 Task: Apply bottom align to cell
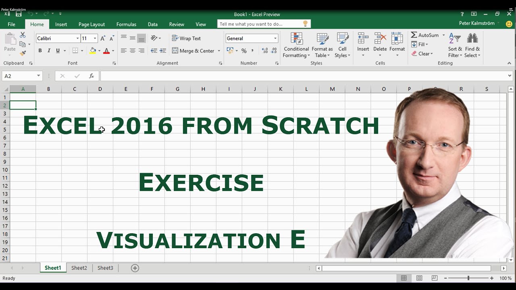coord(141,38)
